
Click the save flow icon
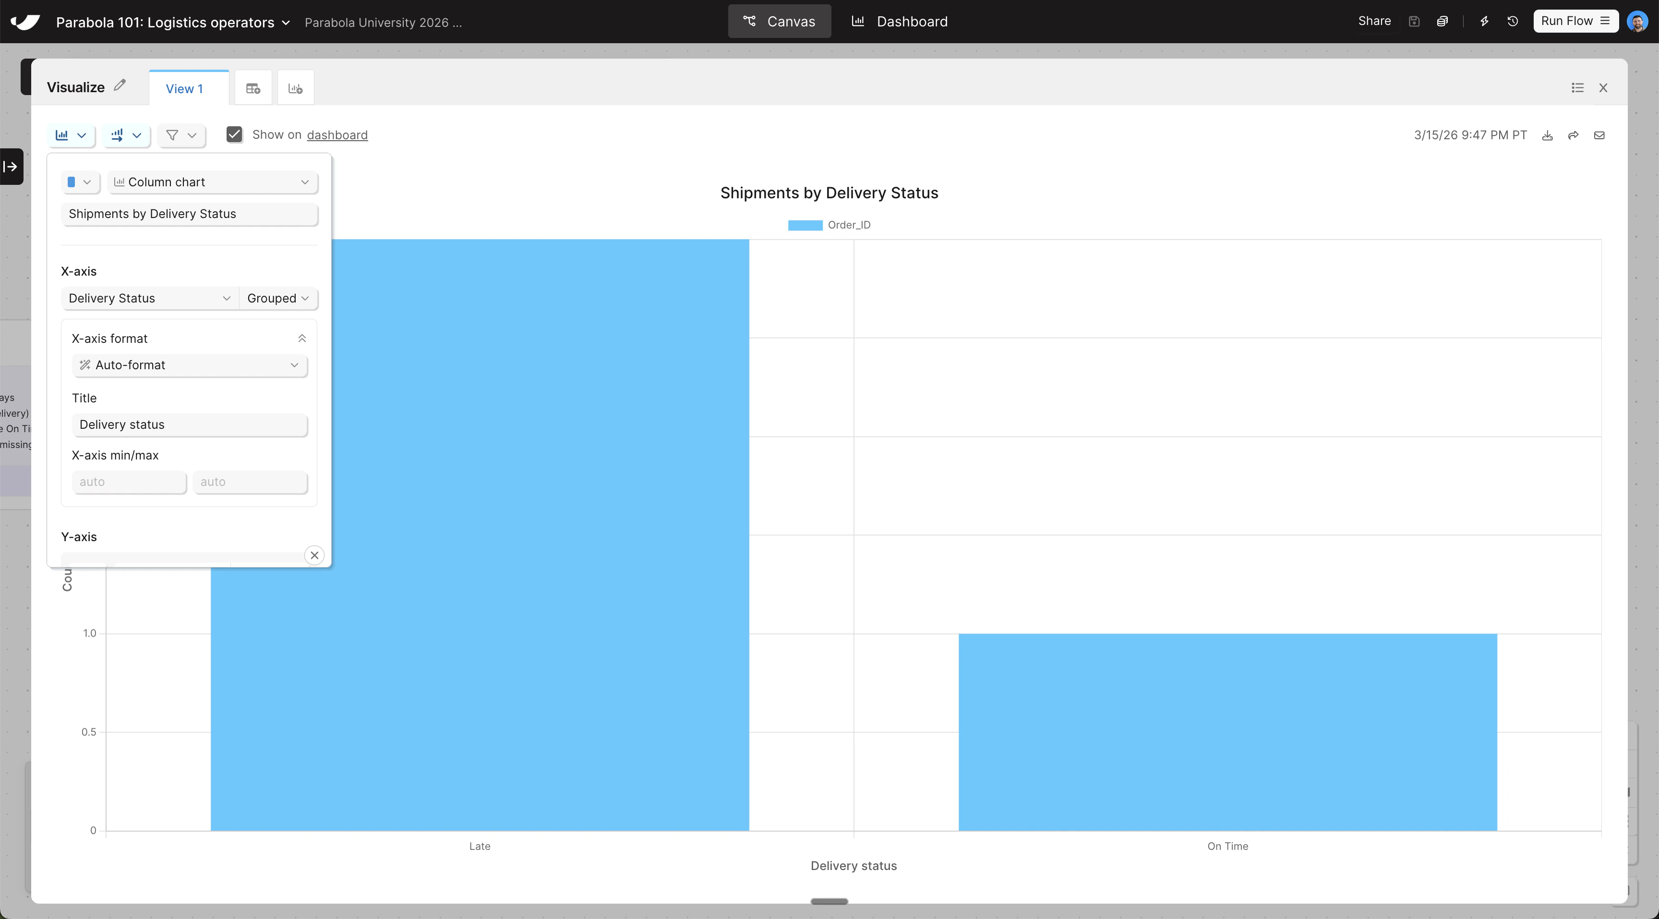pos(1414,21)
